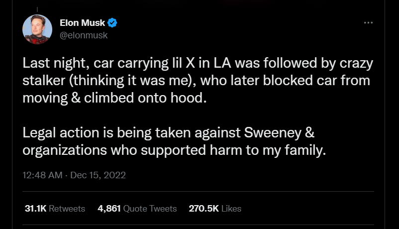Click the Elon Musk display name
The height and width of the screenshot is (229, 399).
pos(83,23)
